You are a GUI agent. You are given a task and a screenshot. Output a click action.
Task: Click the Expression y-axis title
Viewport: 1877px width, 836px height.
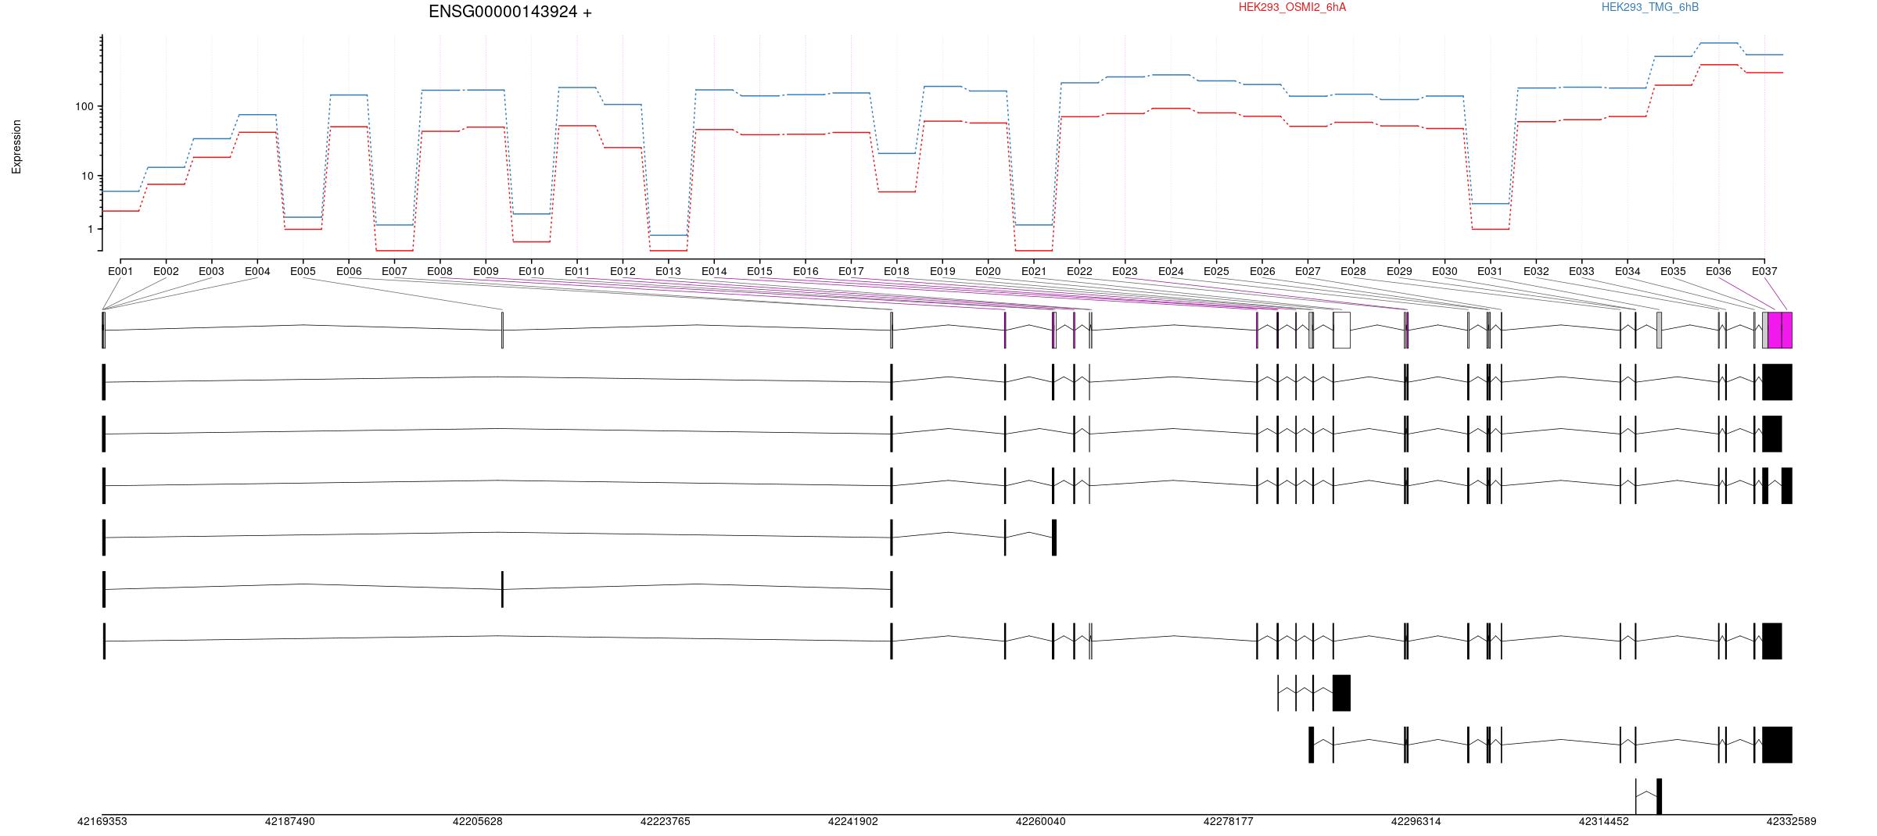16,147
